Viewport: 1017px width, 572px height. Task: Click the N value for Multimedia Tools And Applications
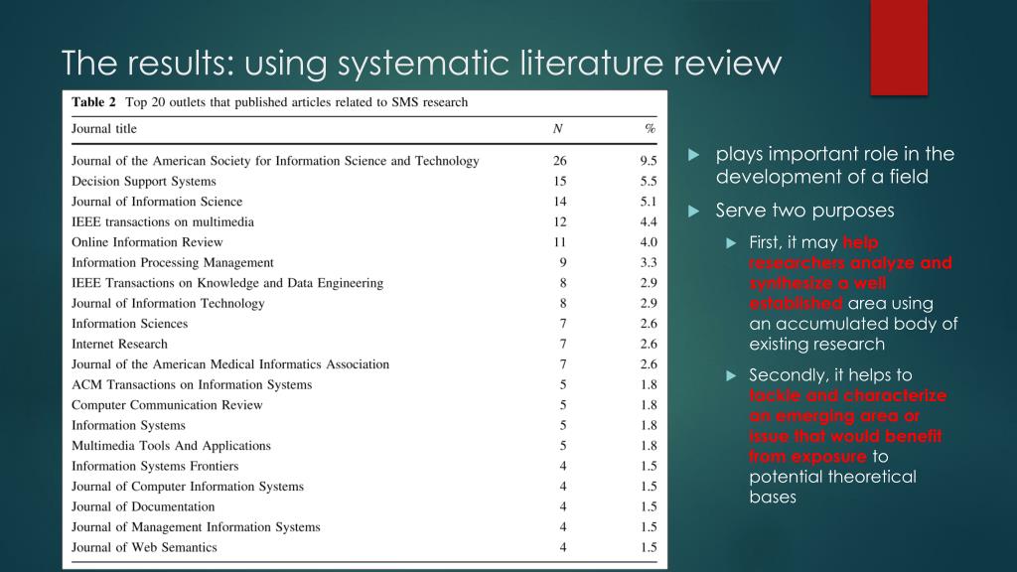pyautogui.click(x=563, y=446)
